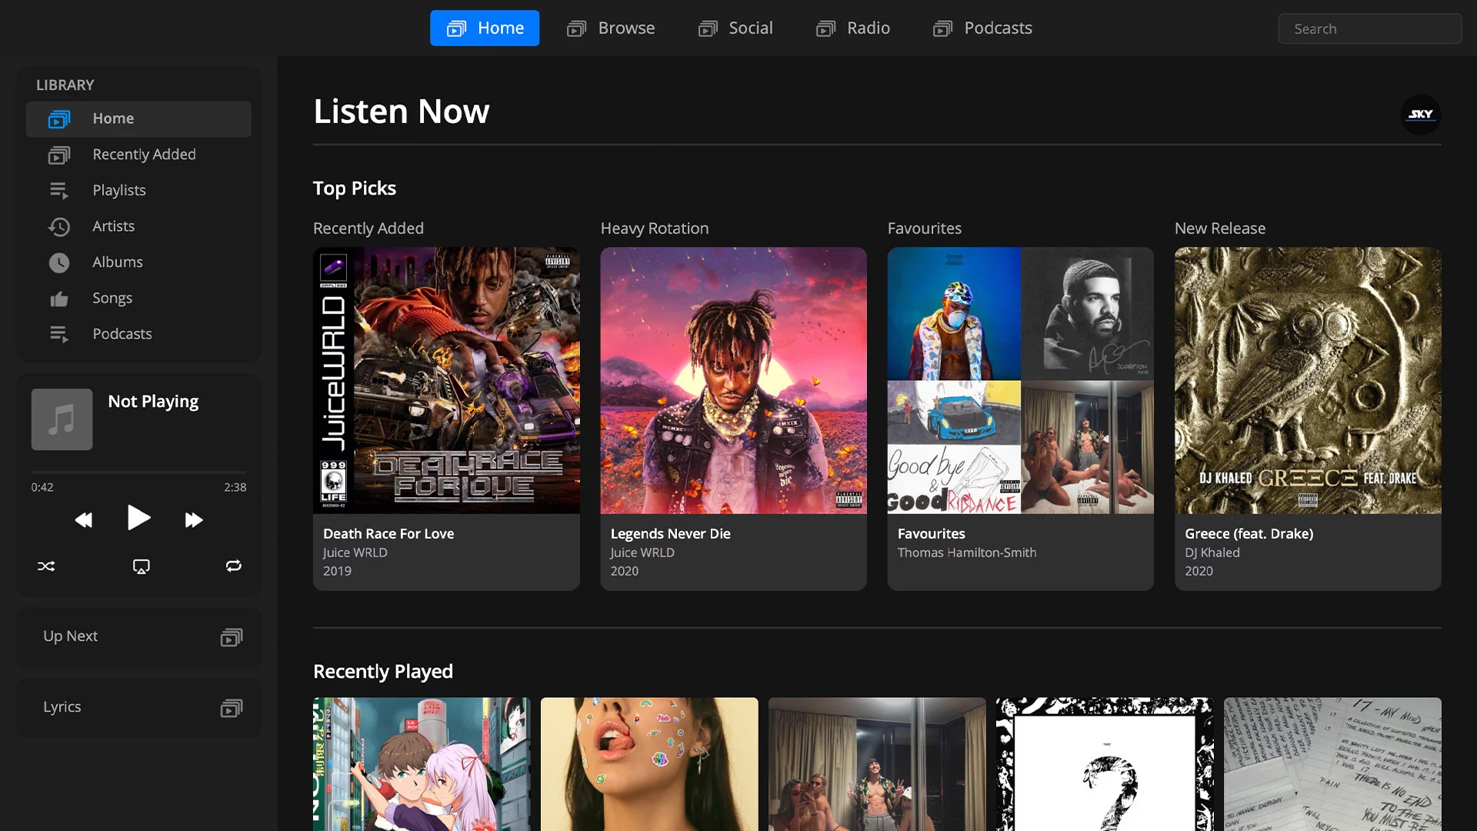Click the music note artwork placeholder

point(62,419)
